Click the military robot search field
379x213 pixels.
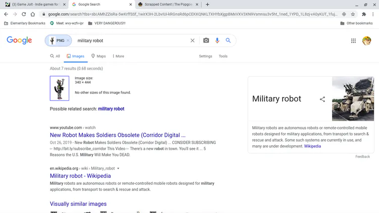[x=132, y=40]
